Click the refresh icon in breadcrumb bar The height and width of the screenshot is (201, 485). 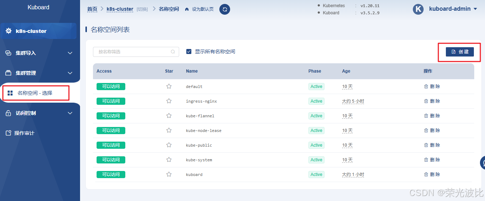225,9
